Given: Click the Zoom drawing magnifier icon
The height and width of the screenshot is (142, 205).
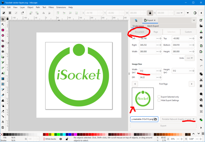Looking at the screenshot, I should (x=201, y=100).
